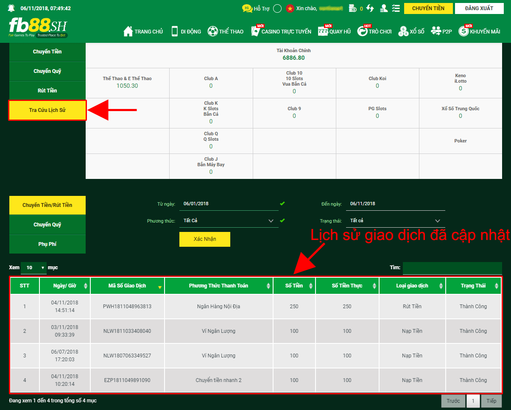Sort table by Ngày/ Giờ column
Viewport: 511px width, 410px height.
coord(65,286)
